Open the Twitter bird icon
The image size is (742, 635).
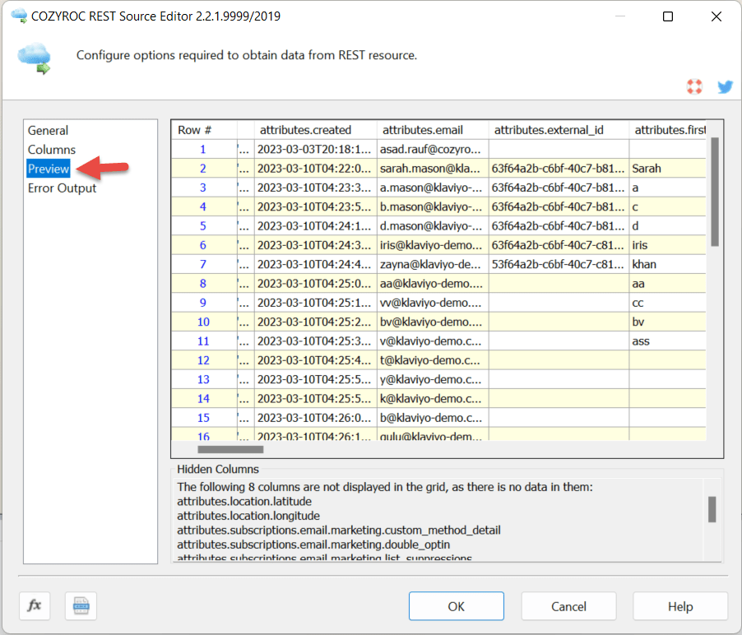725,86
